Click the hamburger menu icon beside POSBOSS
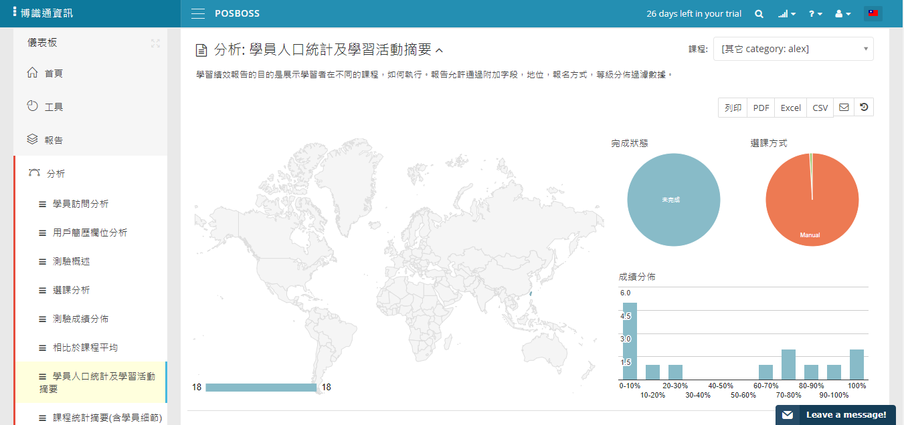The width and height of the screenshot is (904, 425). 197,13
